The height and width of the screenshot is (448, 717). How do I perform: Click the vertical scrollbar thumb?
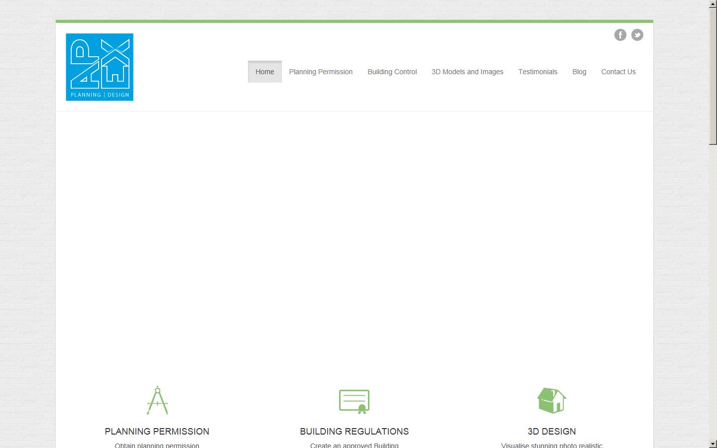713,75
